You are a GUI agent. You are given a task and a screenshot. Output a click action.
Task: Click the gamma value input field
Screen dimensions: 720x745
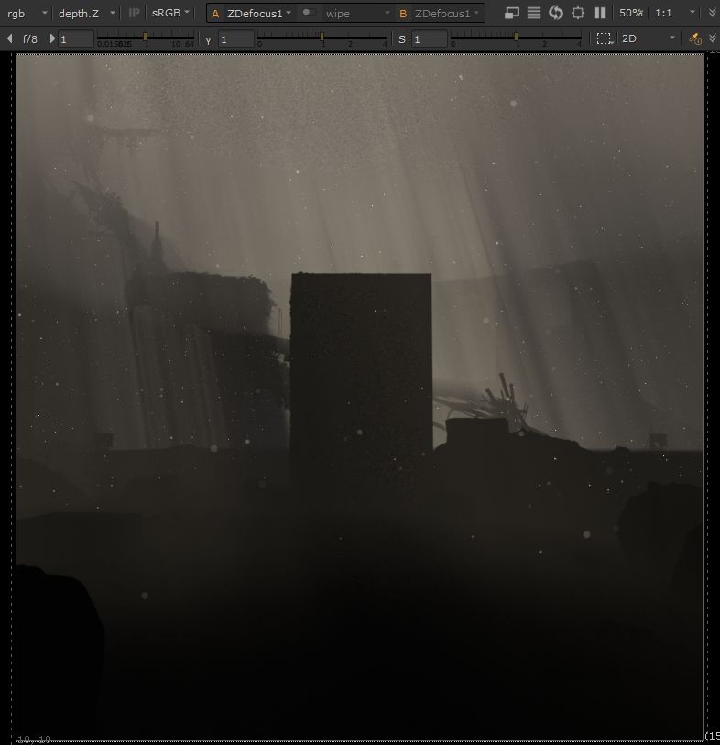[235, 38]
